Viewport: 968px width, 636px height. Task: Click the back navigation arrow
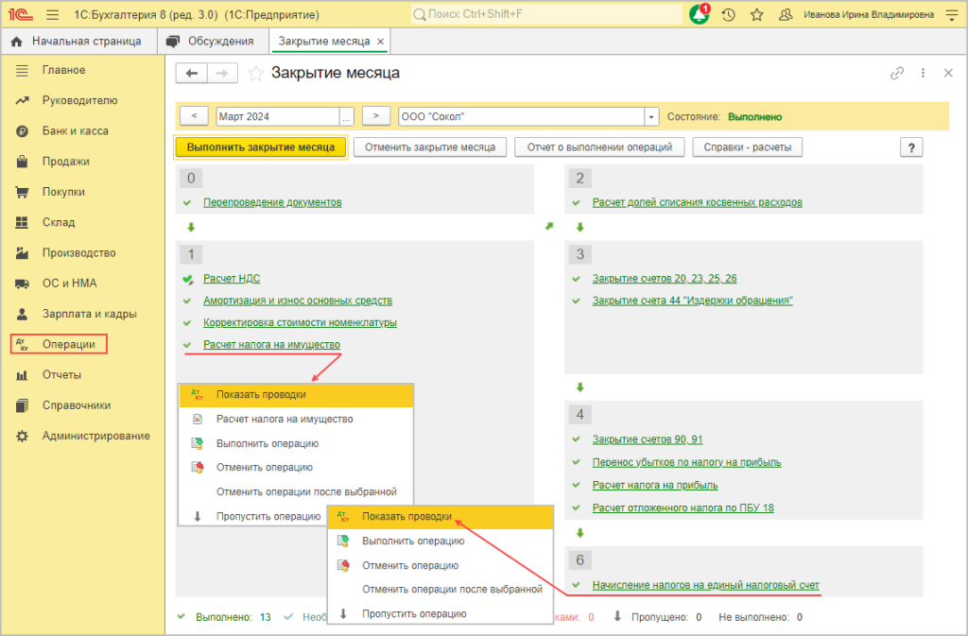click(x=193, y=74)
